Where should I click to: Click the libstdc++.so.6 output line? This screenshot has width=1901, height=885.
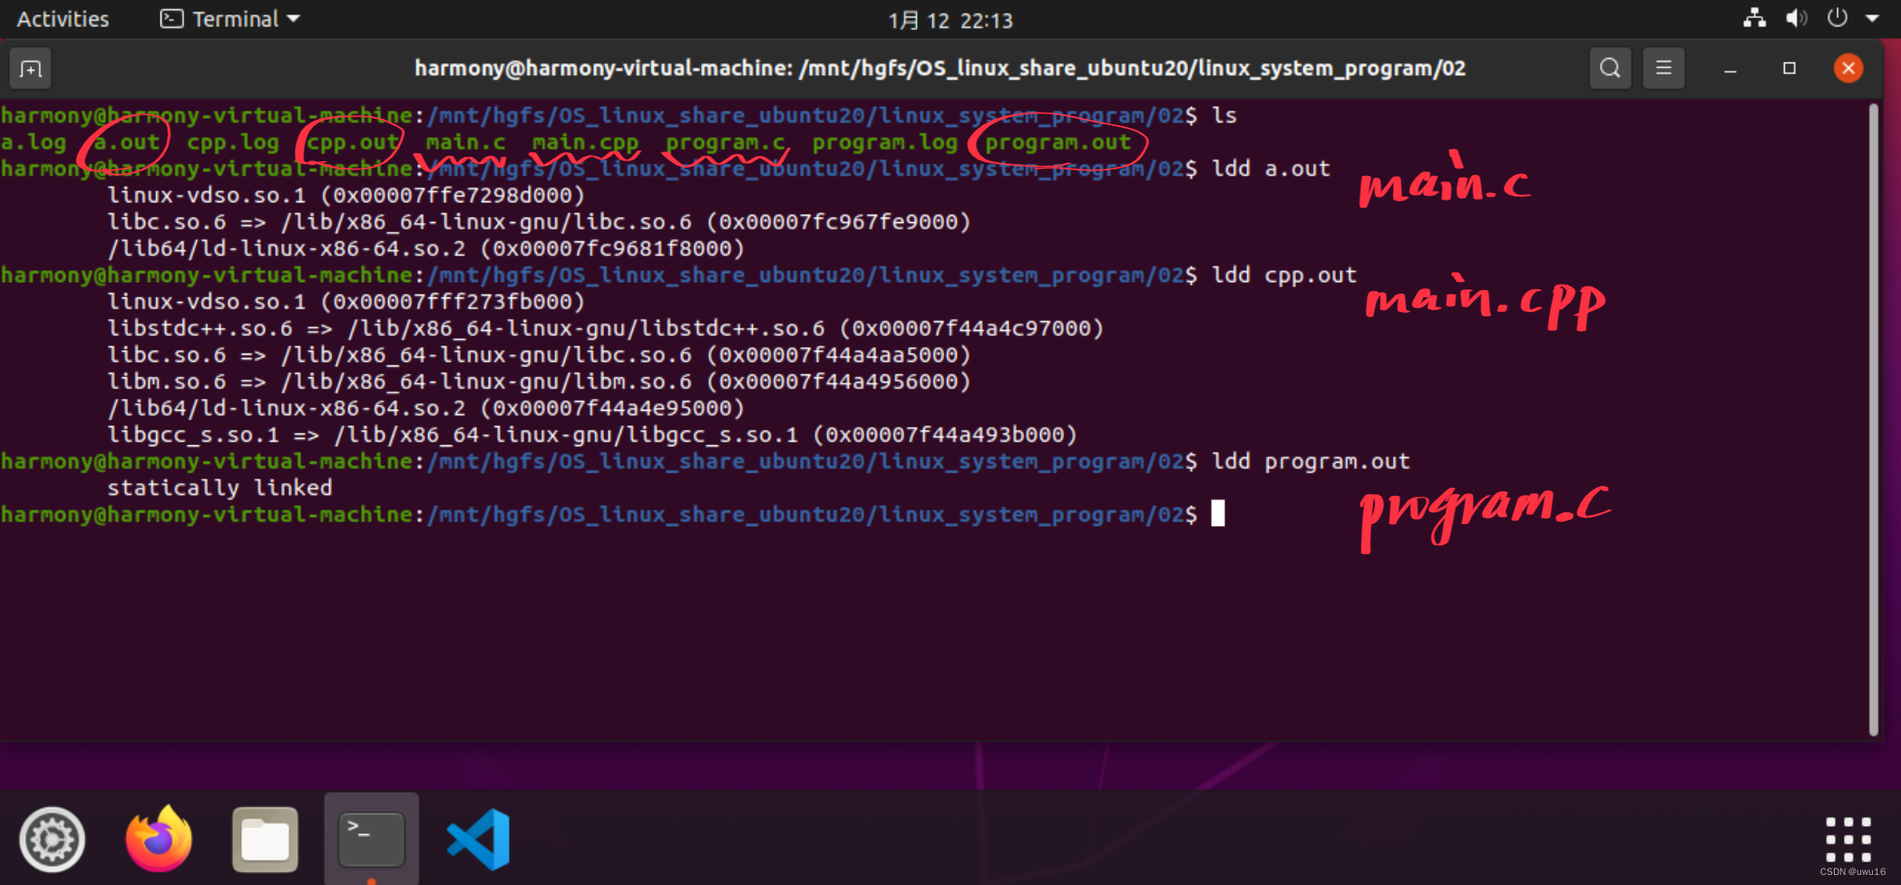click(606, 328)
